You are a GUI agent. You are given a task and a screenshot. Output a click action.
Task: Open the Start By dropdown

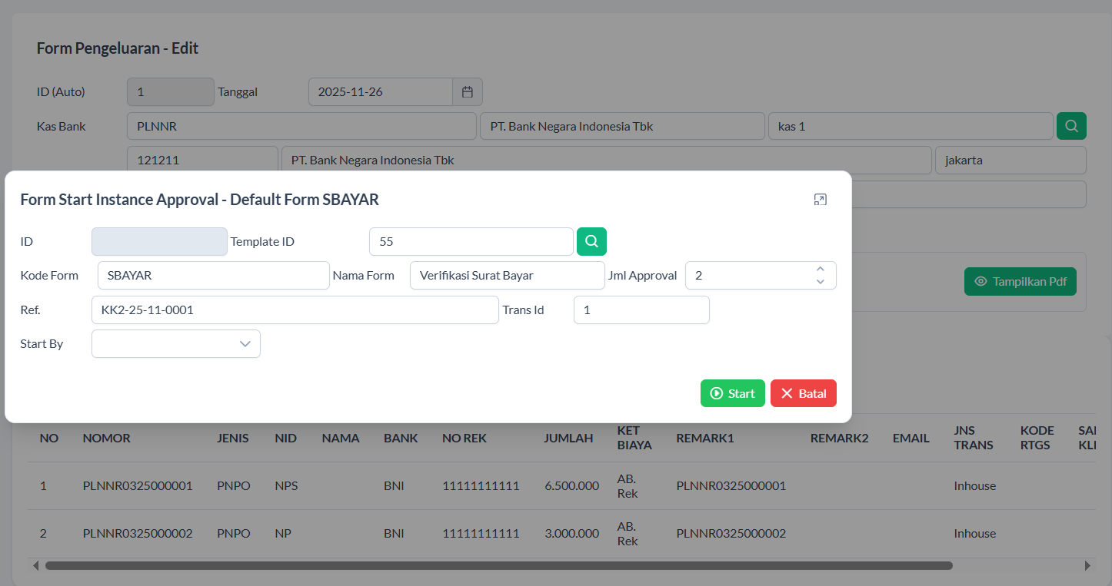pyautogui.click(x=176, y=344)
